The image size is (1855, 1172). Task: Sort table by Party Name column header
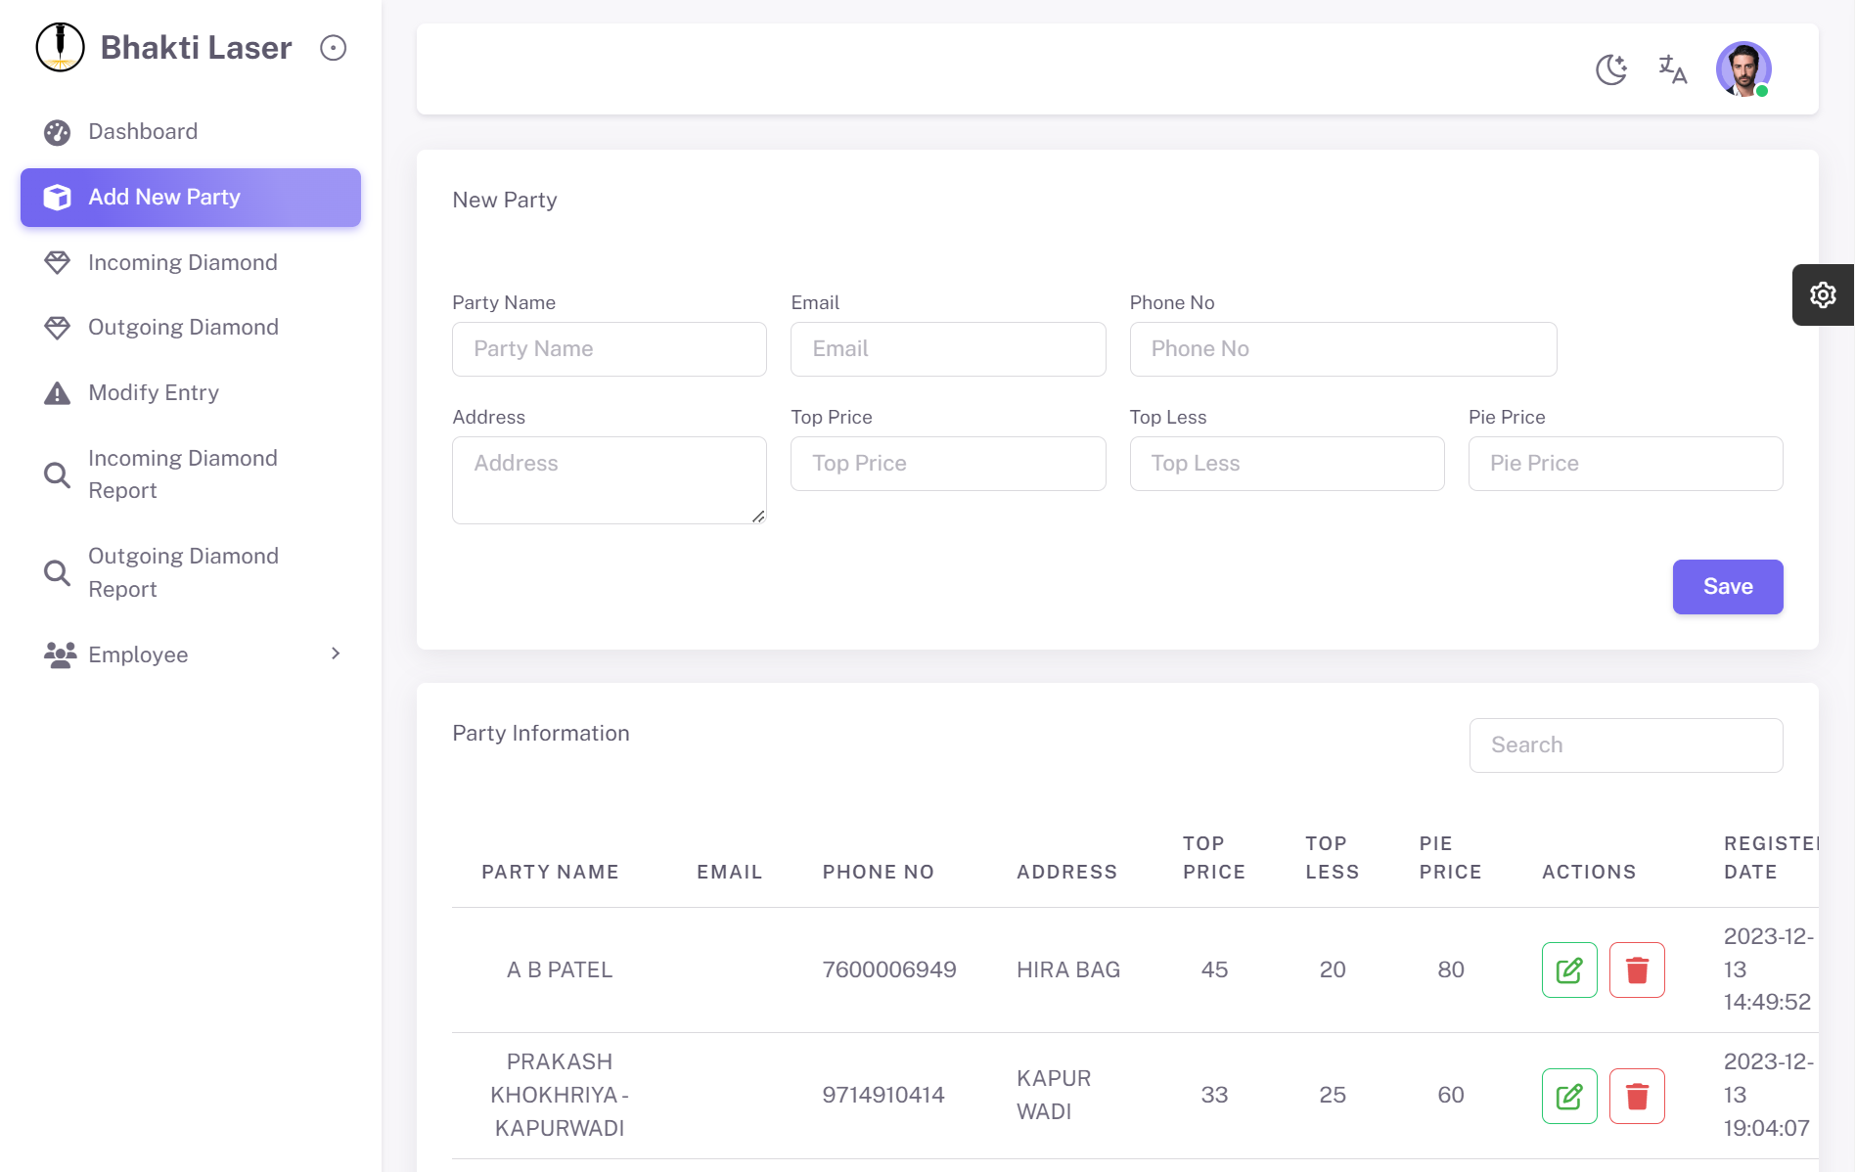550,872
